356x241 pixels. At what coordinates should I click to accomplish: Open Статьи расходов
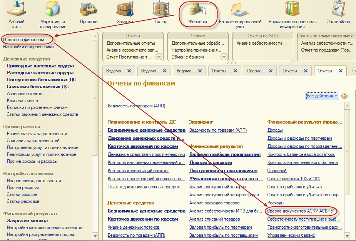point(23,201)
